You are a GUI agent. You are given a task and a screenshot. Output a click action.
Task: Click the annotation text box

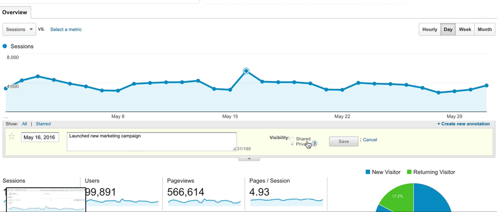coord(151,141)
